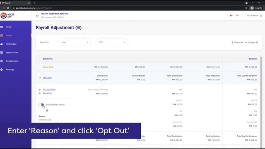Screen dimensions: 265x149
Task: Switch language to BM
Action: click(237, 16)
